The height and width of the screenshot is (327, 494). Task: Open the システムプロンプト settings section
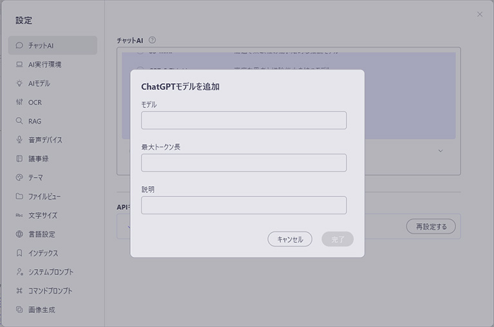click(53, 272)
